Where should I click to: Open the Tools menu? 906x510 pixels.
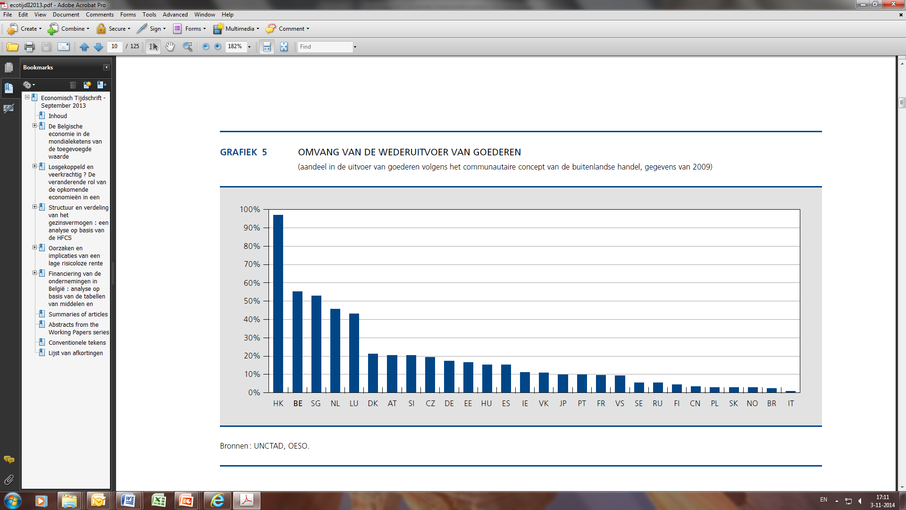point(149,15)
